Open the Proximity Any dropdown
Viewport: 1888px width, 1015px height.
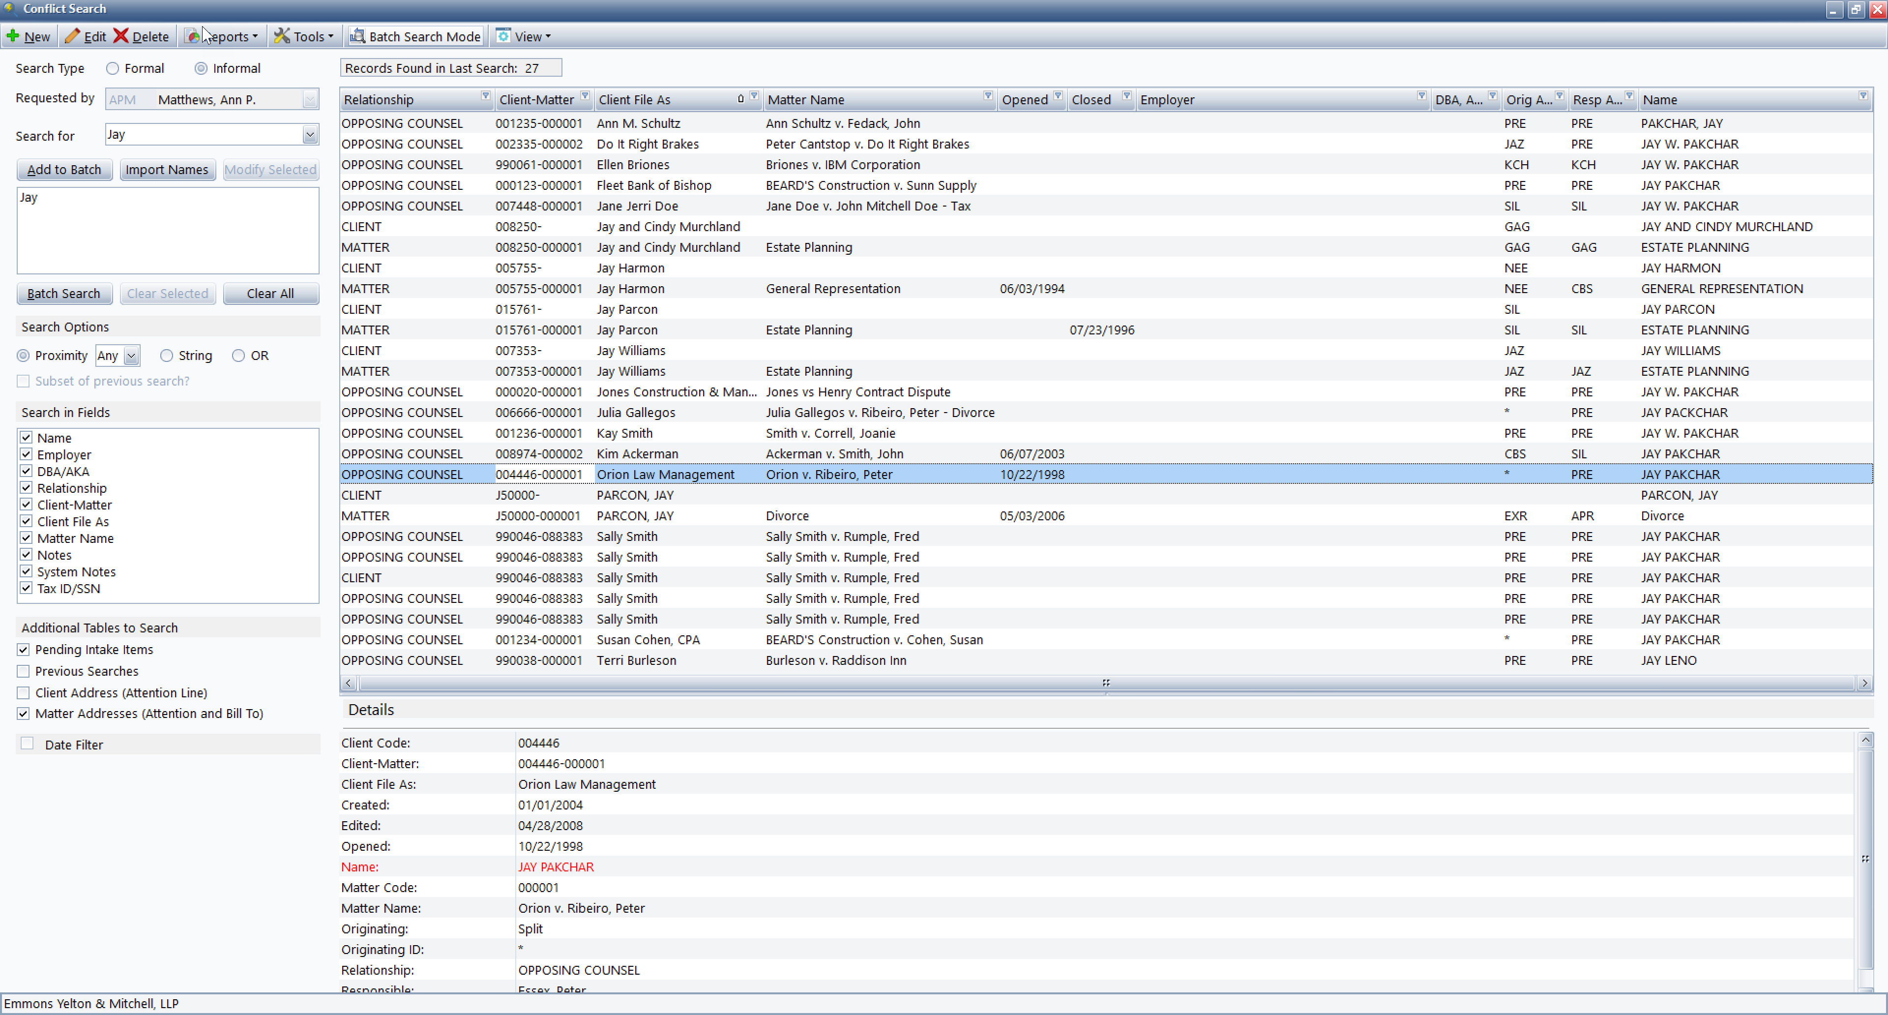[131, 356]
